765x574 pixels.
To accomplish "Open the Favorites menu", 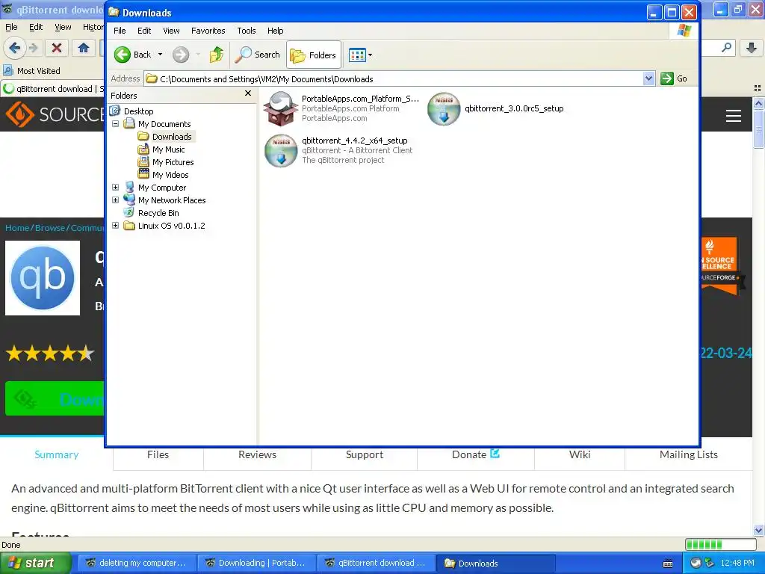I will point(208,31).
